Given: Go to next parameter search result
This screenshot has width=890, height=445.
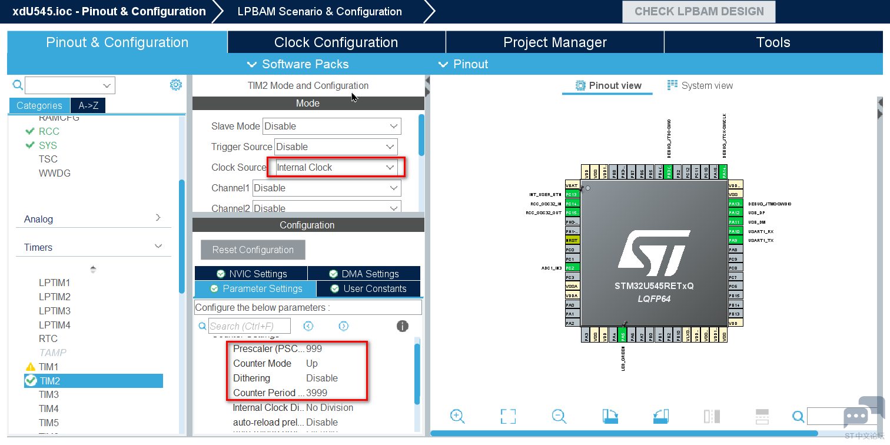Looking at the screenshot, I should tap(344, 326).
